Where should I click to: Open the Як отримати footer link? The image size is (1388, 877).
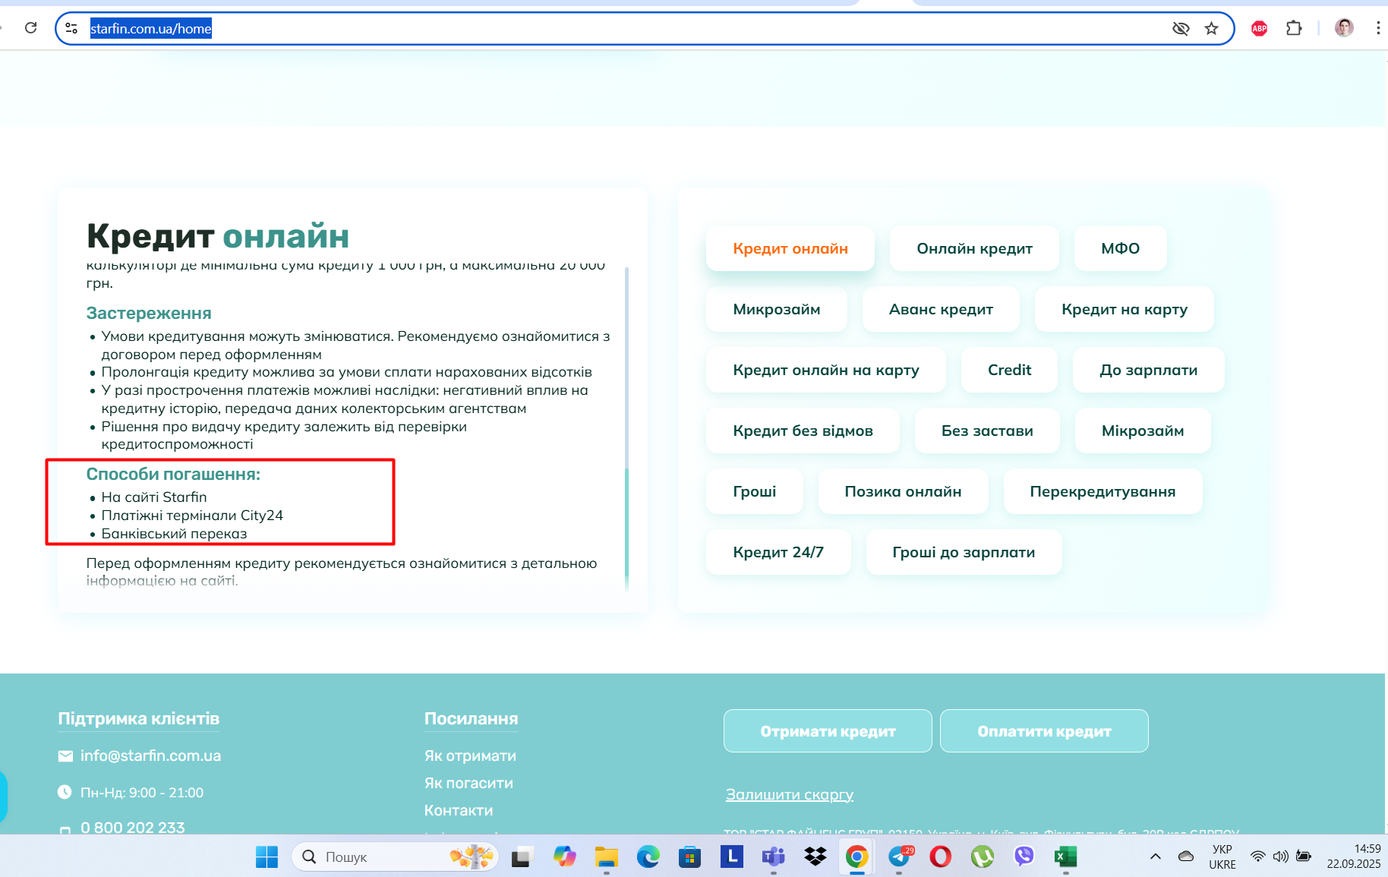470,756
